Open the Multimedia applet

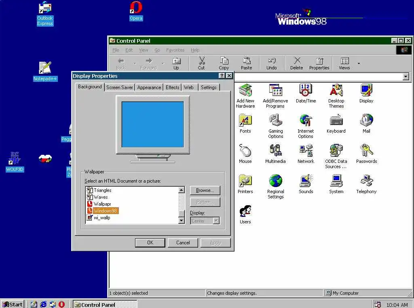[x=275, y=154]
